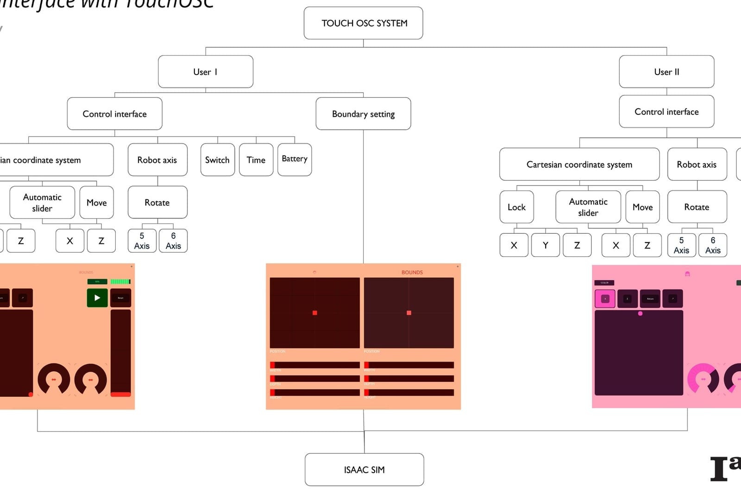Click the left rotary knob in orange panel

54,379
